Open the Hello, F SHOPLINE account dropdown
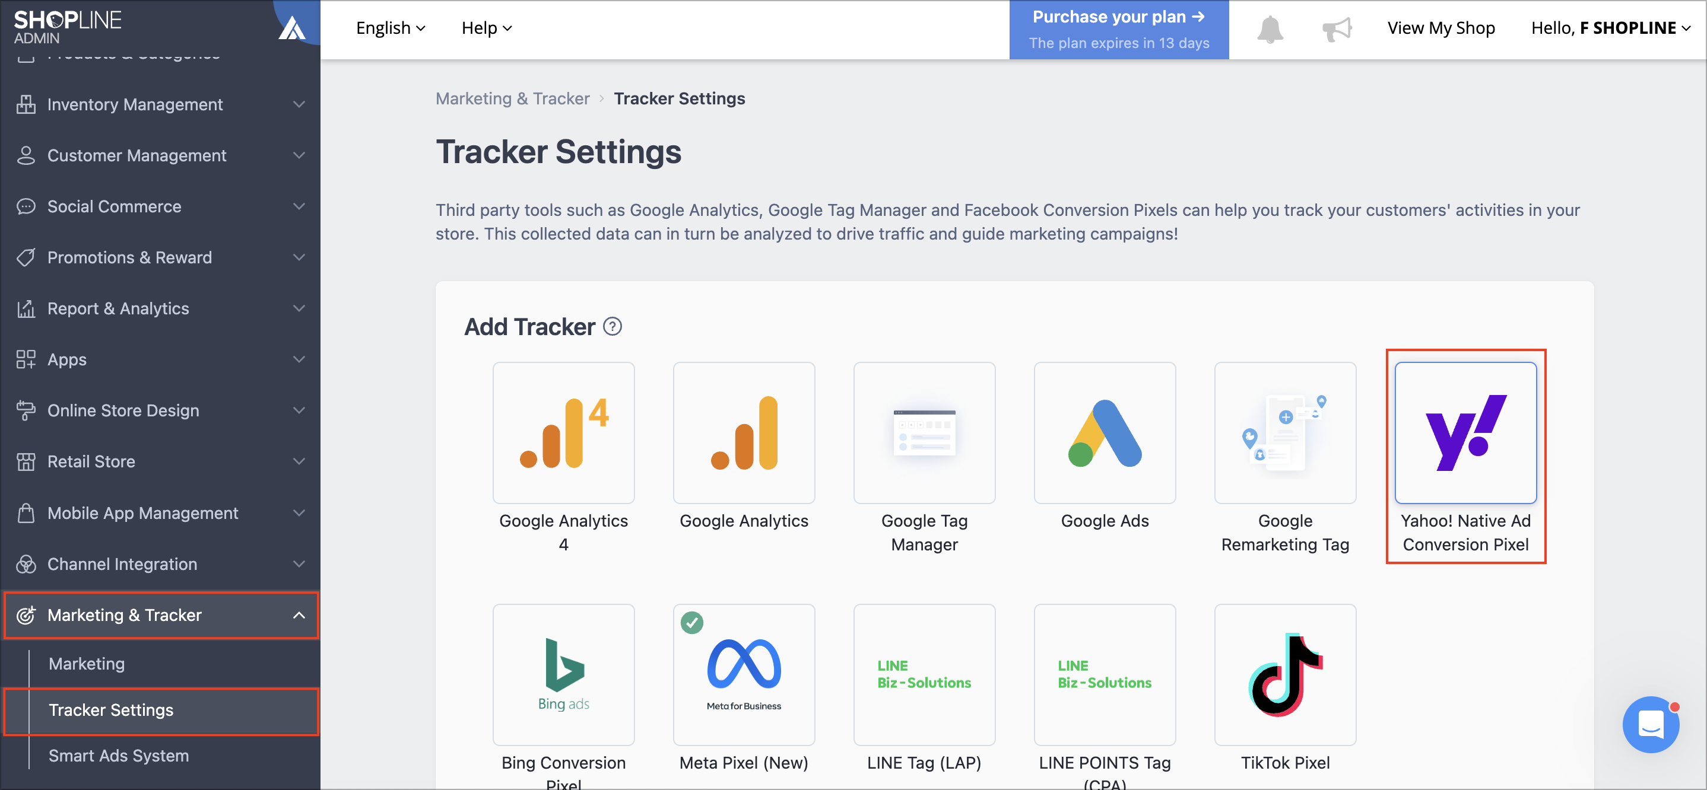1707x790 pixels. coord(1610,28)
